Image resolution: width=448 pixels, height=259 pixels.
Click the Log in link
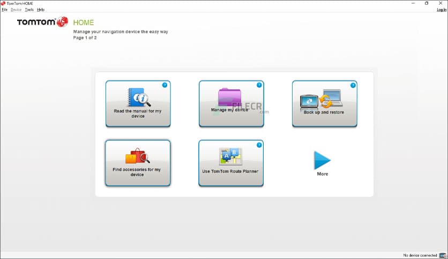point(442,10)
